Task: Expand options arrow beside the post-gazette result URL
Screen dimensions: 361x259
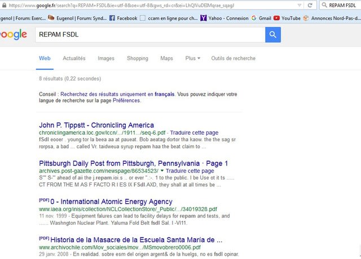Action: (x=162, y=171)
